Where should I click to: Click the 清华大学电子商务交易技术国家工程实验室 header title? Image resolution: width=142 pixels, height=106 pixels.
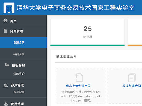click(75, 8)
